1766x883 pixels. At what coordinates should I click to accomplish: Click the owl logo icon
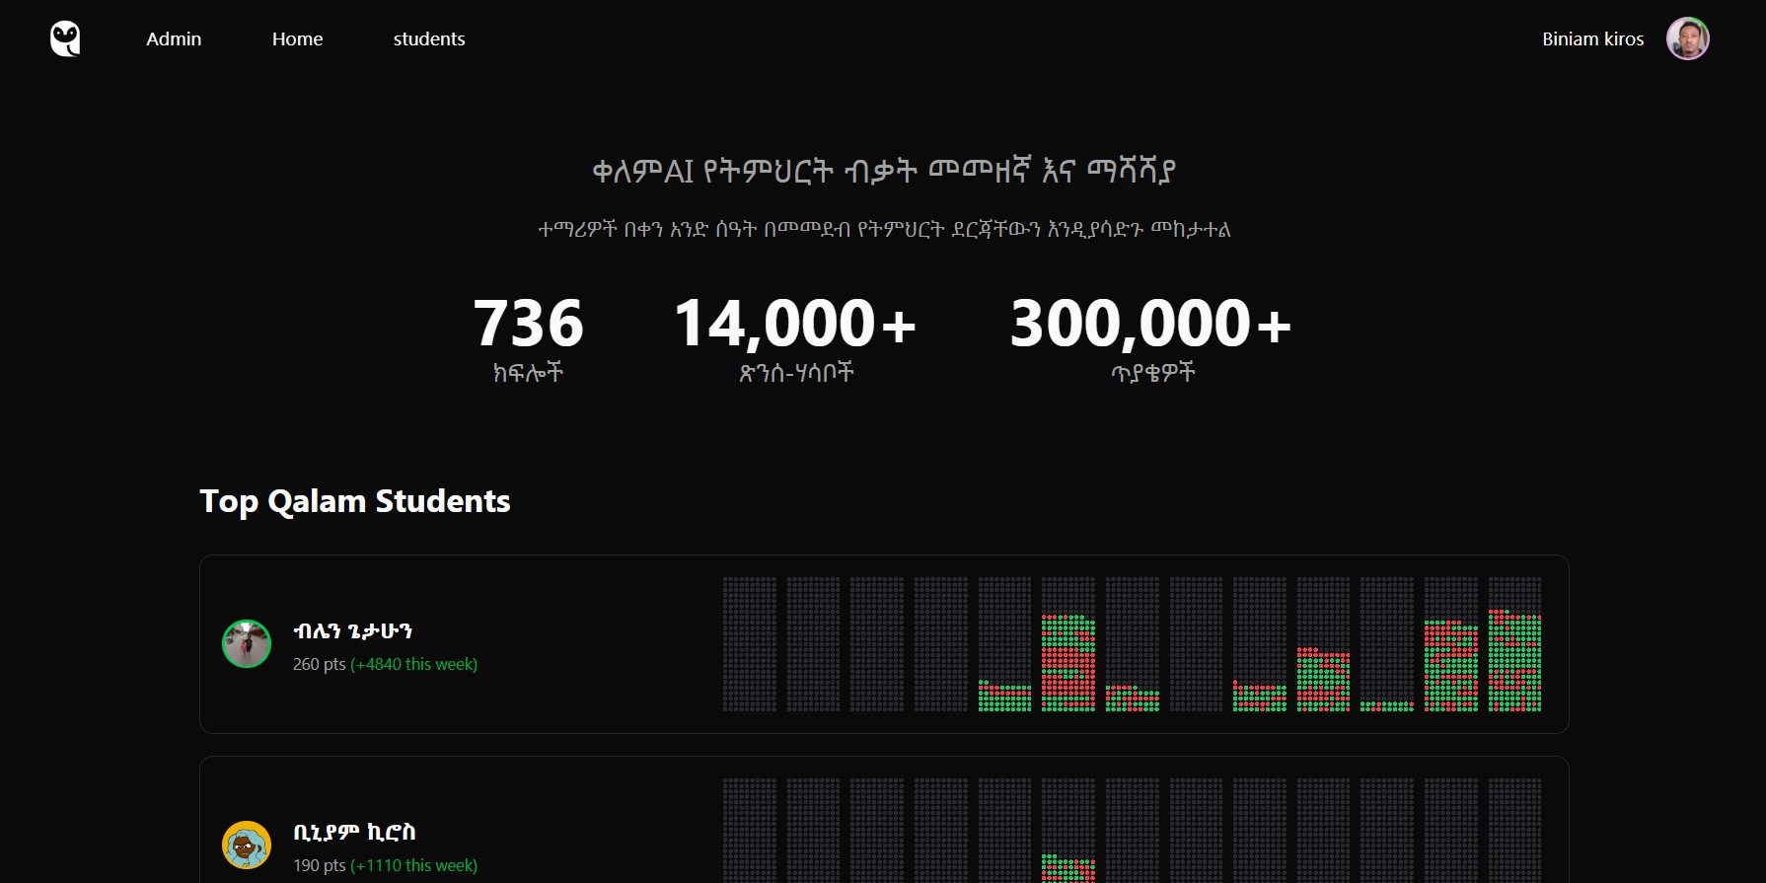65,39
